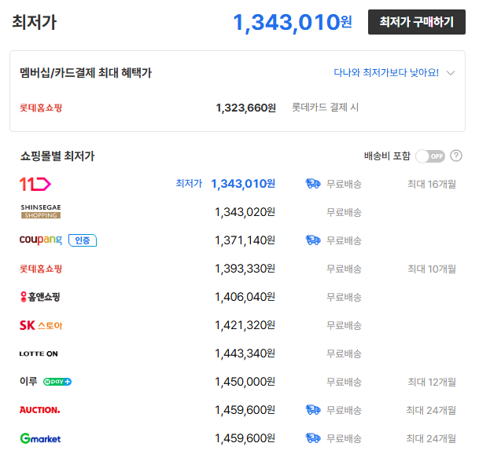The width and height of the screenshot is (479, 465).
Task: Open the 이루 shop name
Action: (x=28, y=382)
